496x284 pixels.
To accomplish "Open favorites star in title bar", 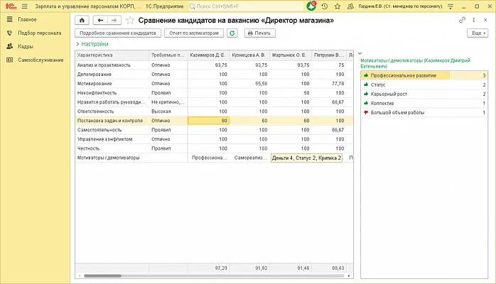I will pyautogui.click(x=338, y=6).
